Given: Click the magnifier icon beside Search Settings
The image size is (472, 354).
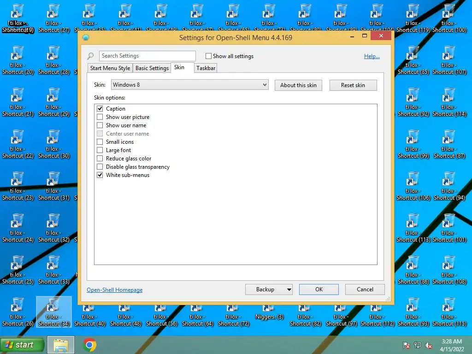Looking at the screenshot, I should 90,56.
